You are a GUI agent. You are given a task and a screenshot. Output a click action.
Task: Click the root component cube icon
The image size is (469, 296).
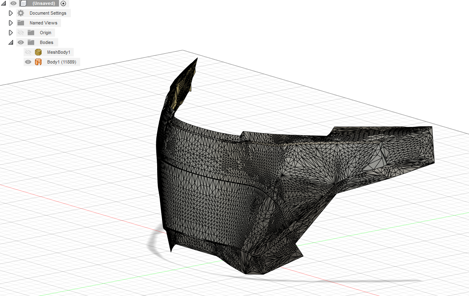click(23, 3)
